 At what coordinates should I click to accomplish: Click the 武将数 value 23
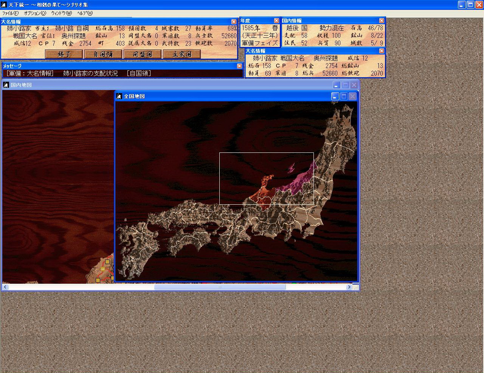pos(189,44)
